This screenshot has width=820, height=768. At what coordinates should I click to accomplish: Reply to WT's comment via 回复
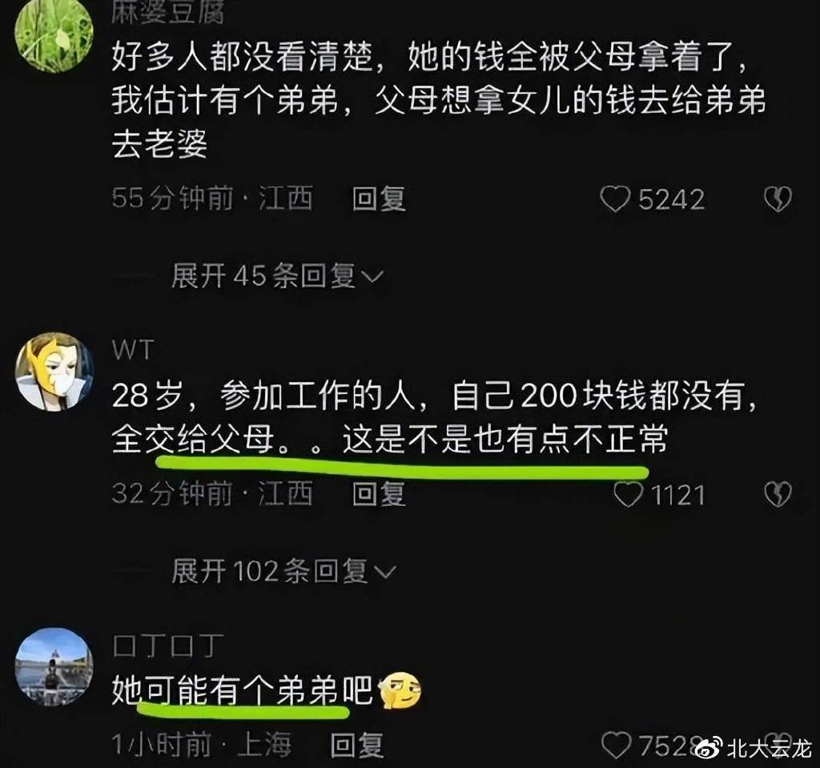379,494
